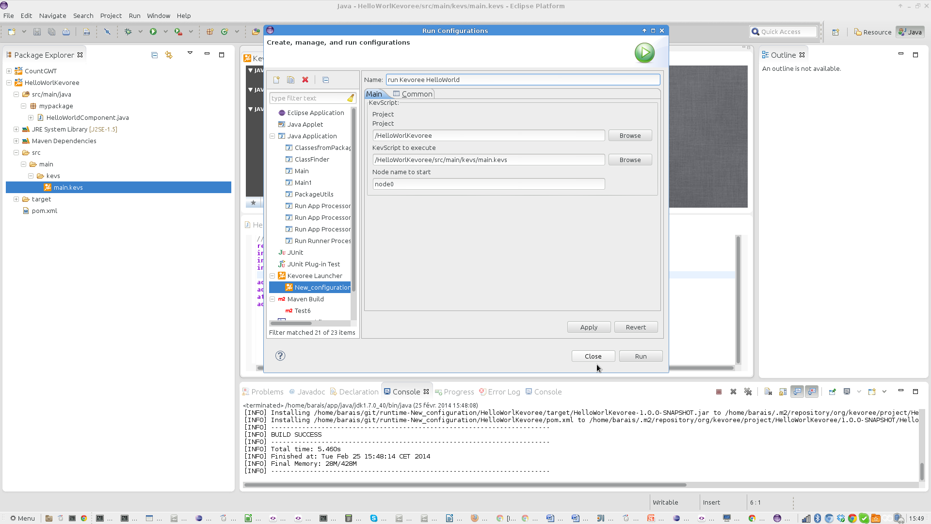Click the Skip All Breakpoints toolbar icon
The width and height of the screenshot is (931, 524).
[x=107, y=32]
